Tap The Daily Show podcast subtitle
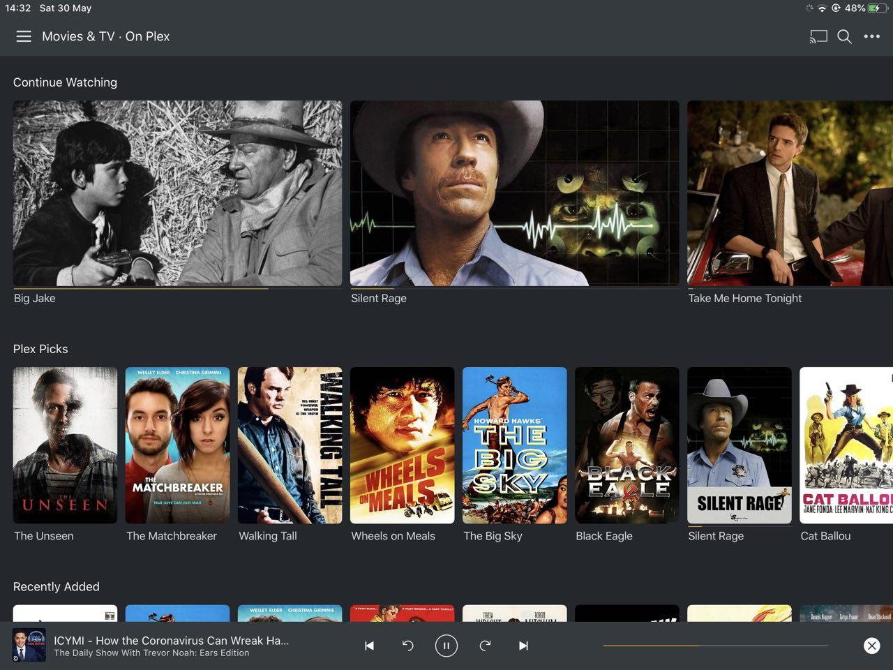Viewport: 893px width, 670px height. [x=151, y=653]
